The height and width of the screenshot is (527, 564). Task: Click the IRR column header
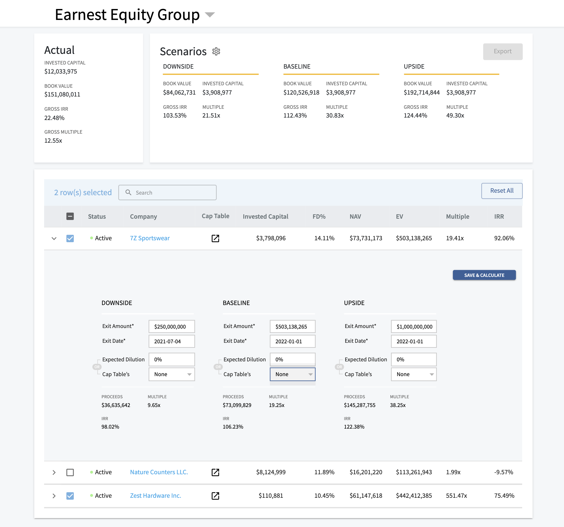click(499, 217)
